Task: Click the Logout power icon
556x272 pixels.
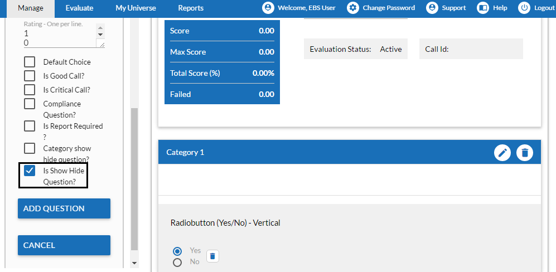Action: [524, 8]
